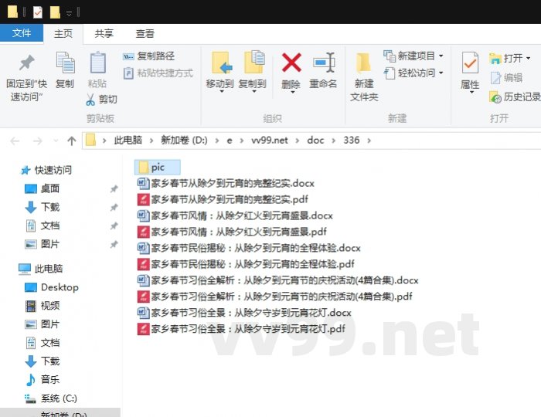Select 家乡春节习俗全景 元宵花灯.docx file
This screenshot has width=541, height=417.
tap(244, 313)
